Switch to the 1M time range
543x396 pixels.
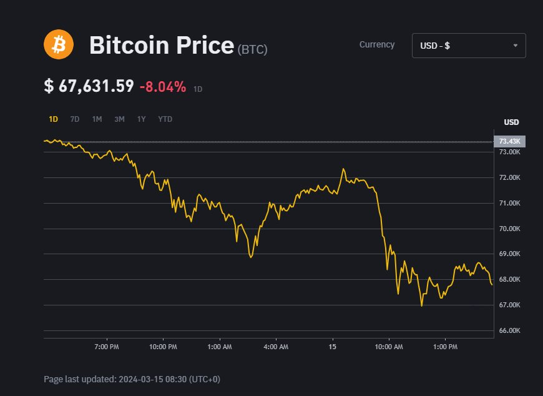[97, 119]
